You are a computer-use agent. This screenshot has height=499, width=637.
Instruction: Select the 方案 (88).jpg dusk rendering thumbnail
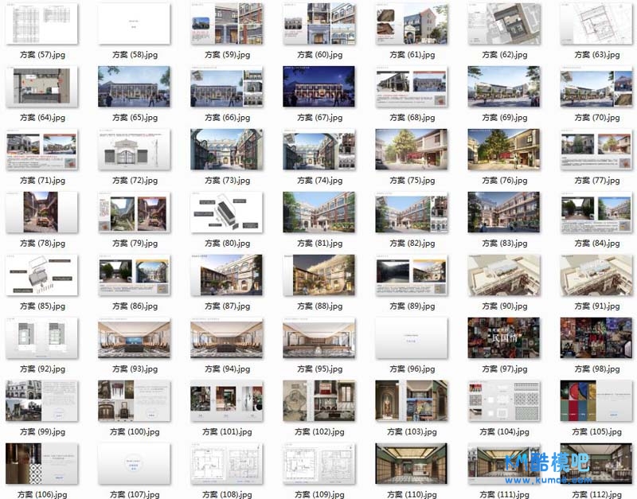(318, 275)
